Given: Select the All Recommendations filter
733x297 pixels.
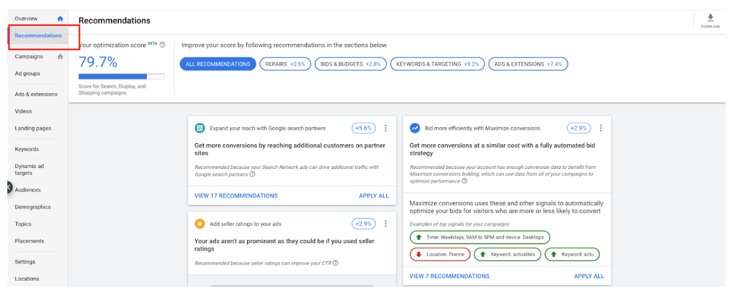Looking at the screenshot, I should [x=218, y=64].
